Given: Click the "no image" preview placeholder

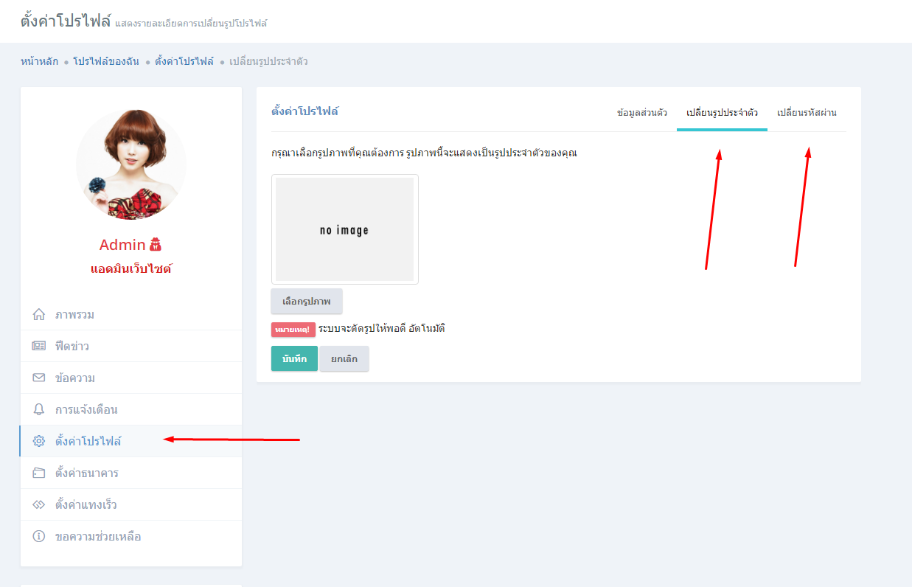Looking at the screenshot, I should click(344, 229).
